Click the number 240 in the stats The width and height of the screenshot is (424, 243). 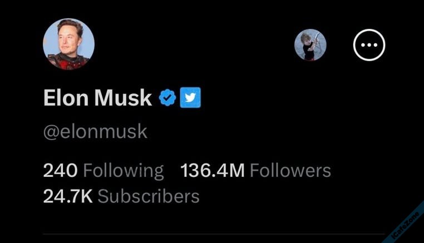(60, 170)
